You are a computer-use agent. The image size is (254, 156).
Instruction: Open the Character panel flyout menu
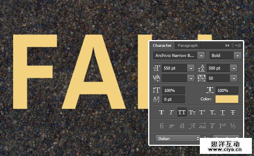(x=238, y=46)
